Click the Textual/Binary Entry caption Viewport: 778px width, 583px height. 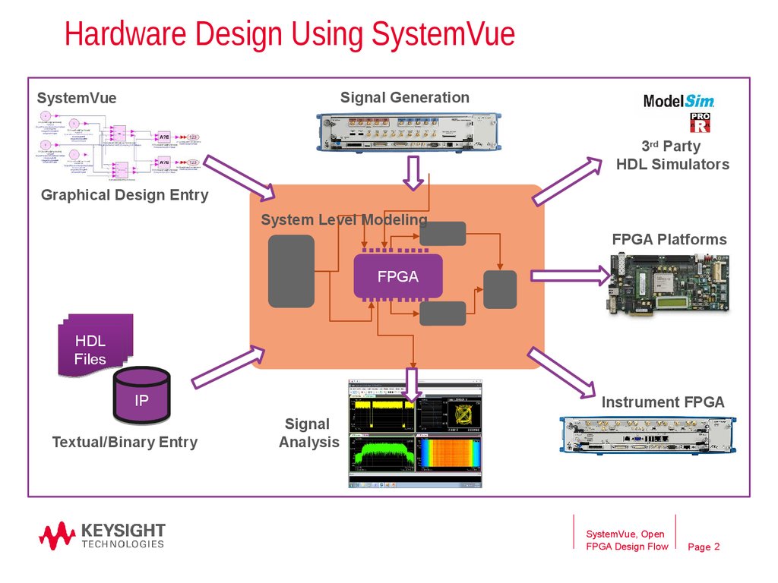[125, 442]
